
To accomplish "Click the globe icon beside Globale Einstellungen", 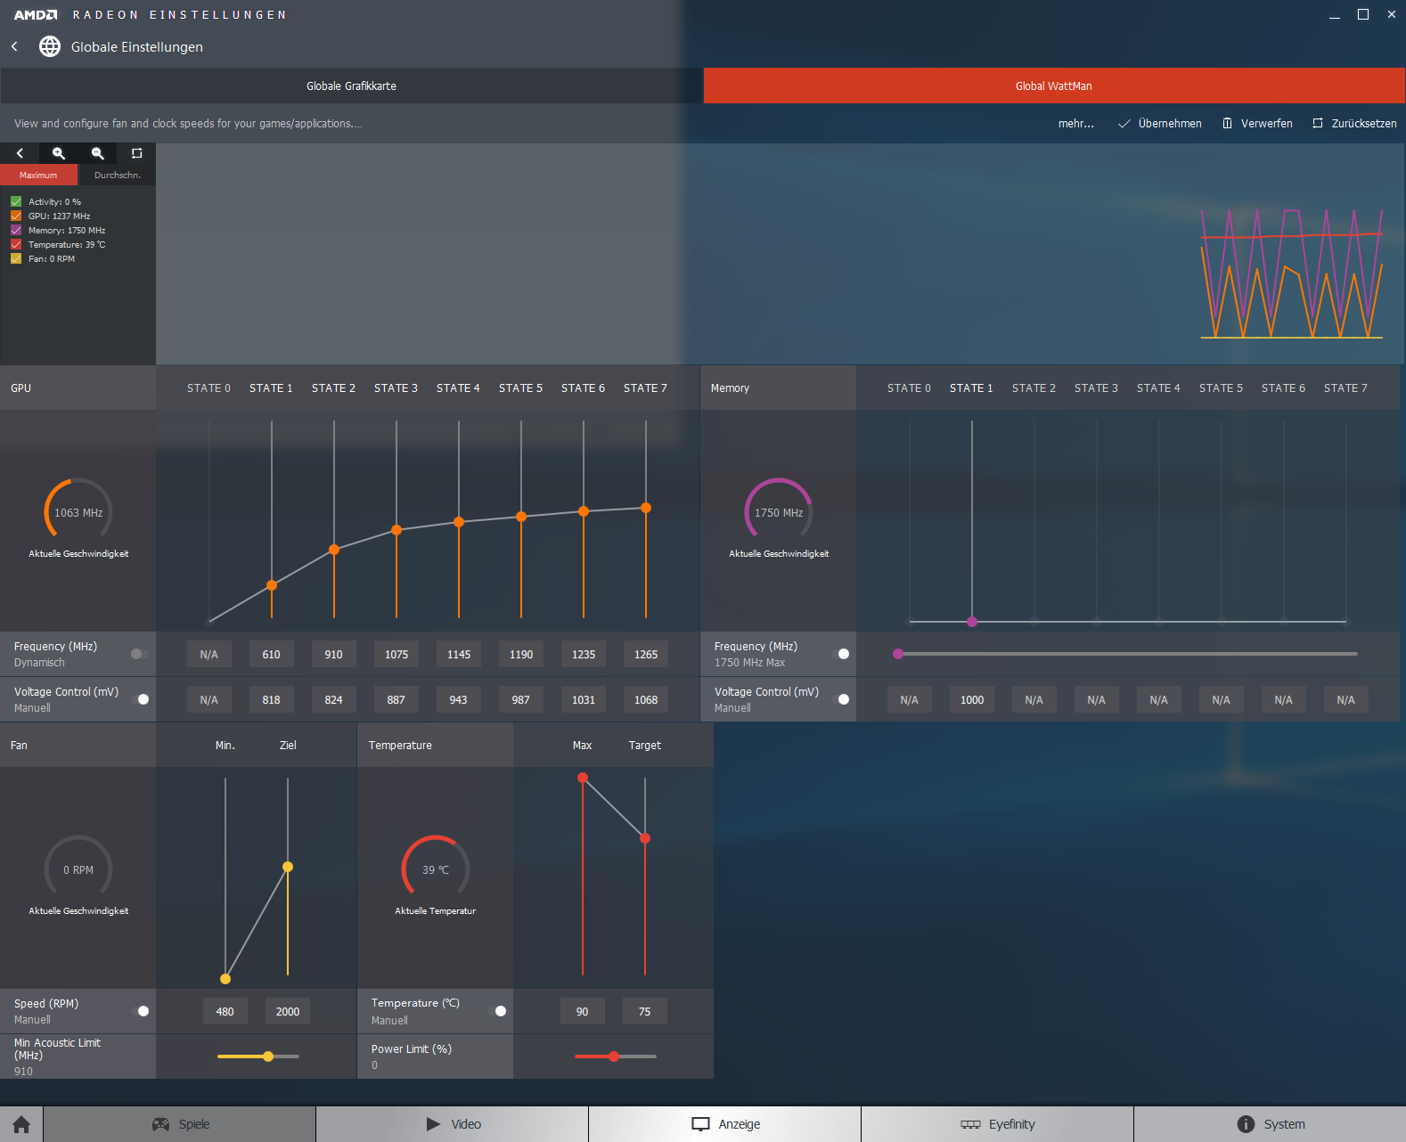I will (x=50, y=46).
